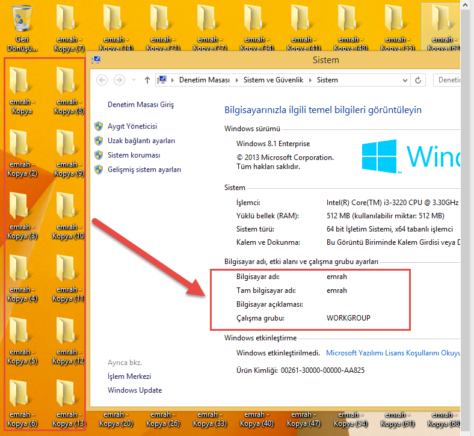Select the emrah - Kopya (27) folder
The height and width of the screenshot is (436, 474).
tap(209, 28)
